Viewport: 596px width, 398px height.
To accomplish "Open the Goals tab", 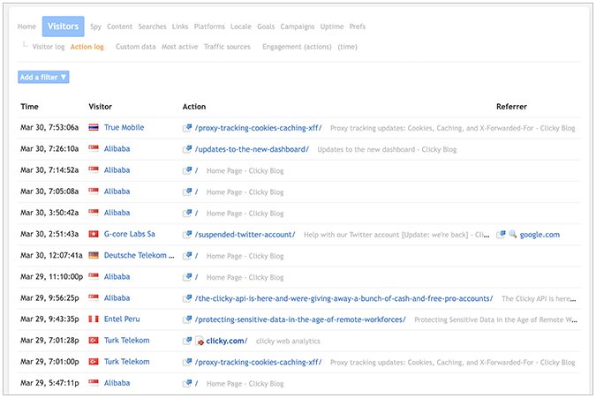I will [x=266, y=26].
